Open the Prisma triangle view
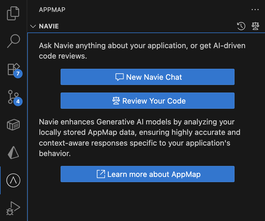265x221 pixels. 13,153
